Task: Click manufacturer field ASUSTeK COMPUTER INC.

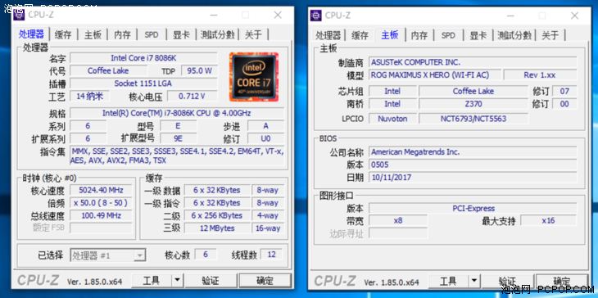Action: (x=473, y=62)
